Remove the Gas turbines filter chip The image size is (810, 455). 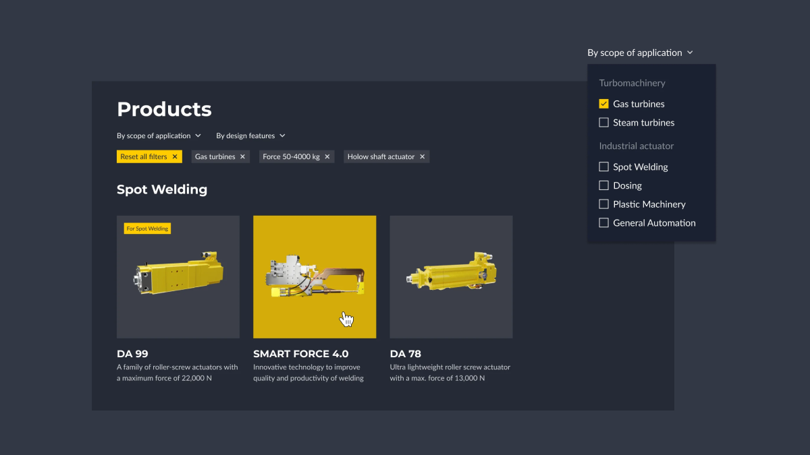click(242, 156)
